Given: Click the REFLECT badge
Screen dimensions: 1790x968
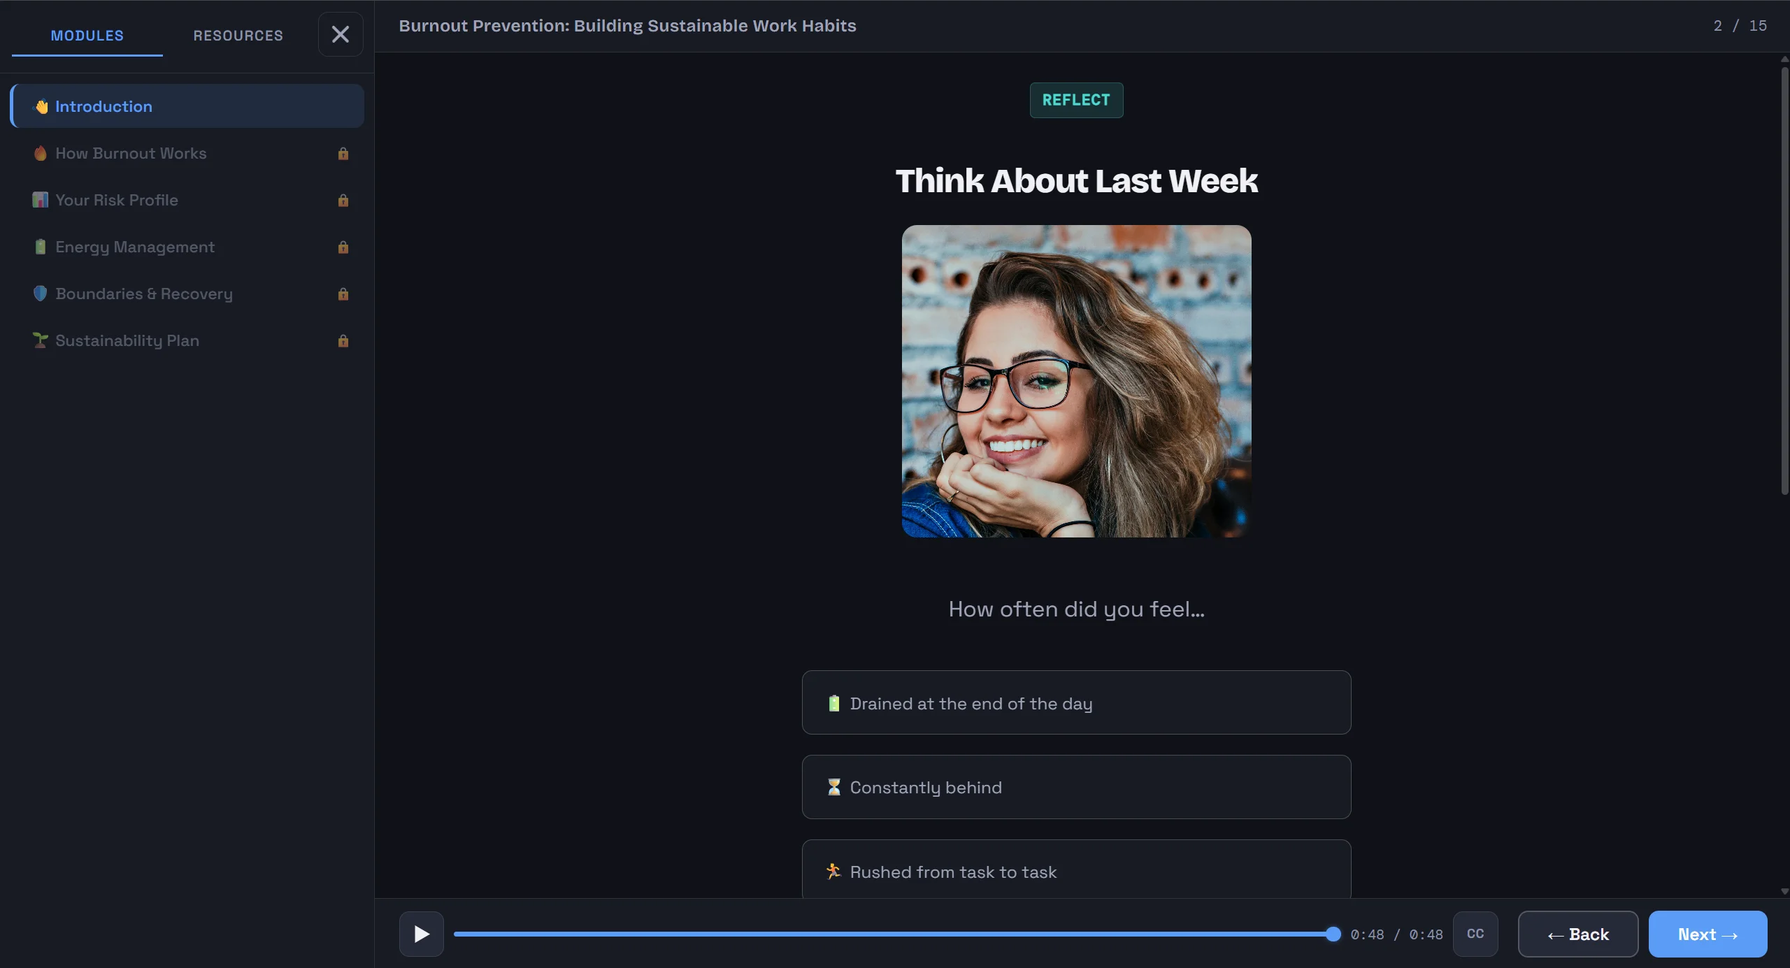Looking at the screenshot, I should [1076, 100].
